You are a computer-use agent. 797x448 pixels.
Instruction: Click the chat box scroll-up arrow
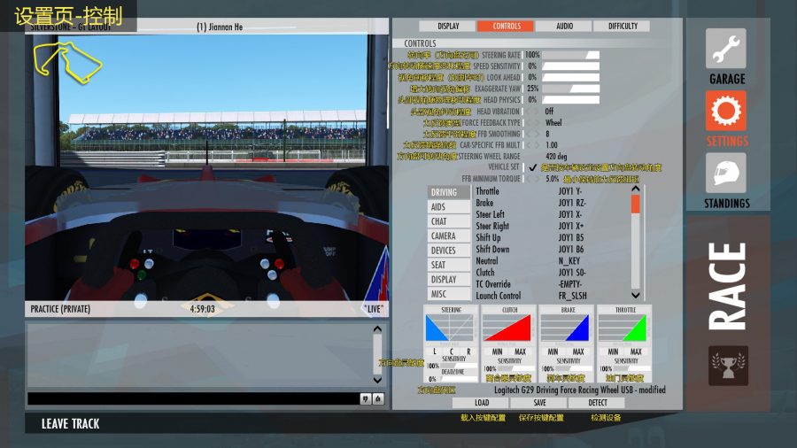(377, 329)
